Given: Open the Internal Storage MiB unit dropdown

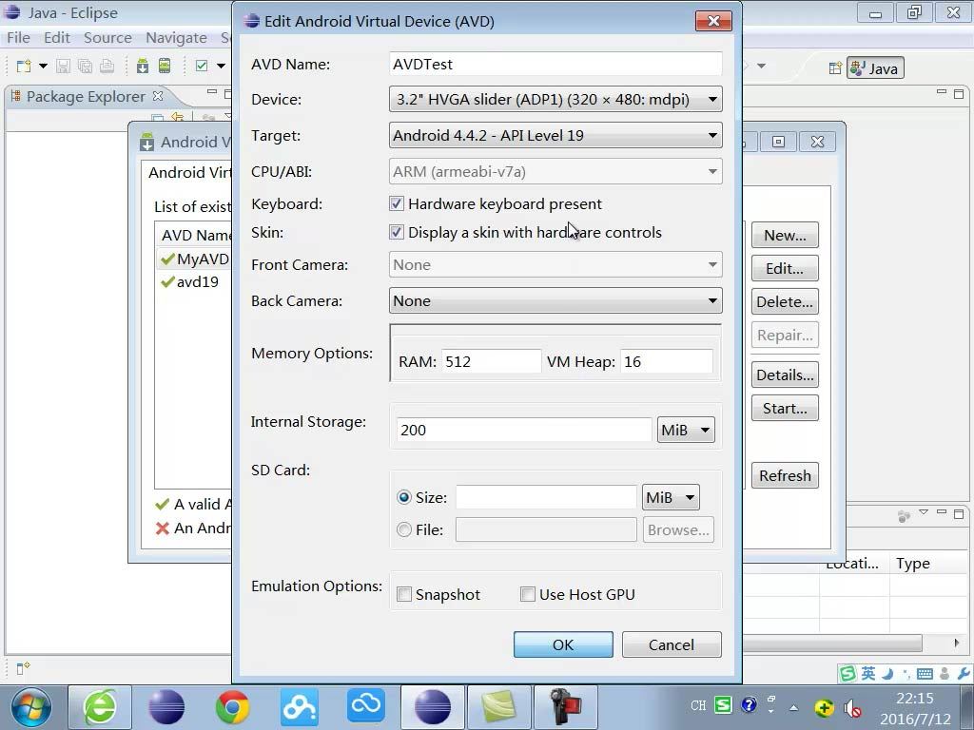Looking at the screenshot, I should point(686,430).
